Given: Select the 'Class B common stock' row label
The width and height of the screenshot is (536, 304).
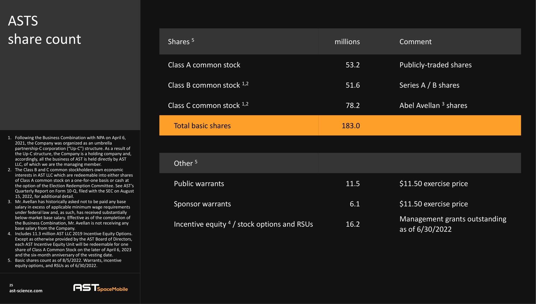Looking at the screenshot, I should [x=208, y=85].
